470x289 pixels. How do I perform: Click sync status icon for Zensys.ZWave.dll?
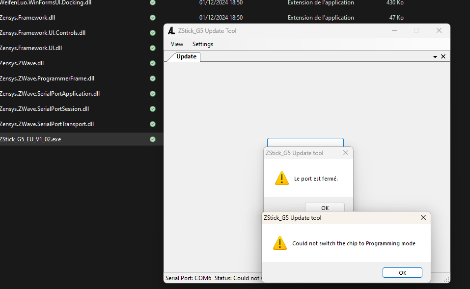click(x=153, y=63)
